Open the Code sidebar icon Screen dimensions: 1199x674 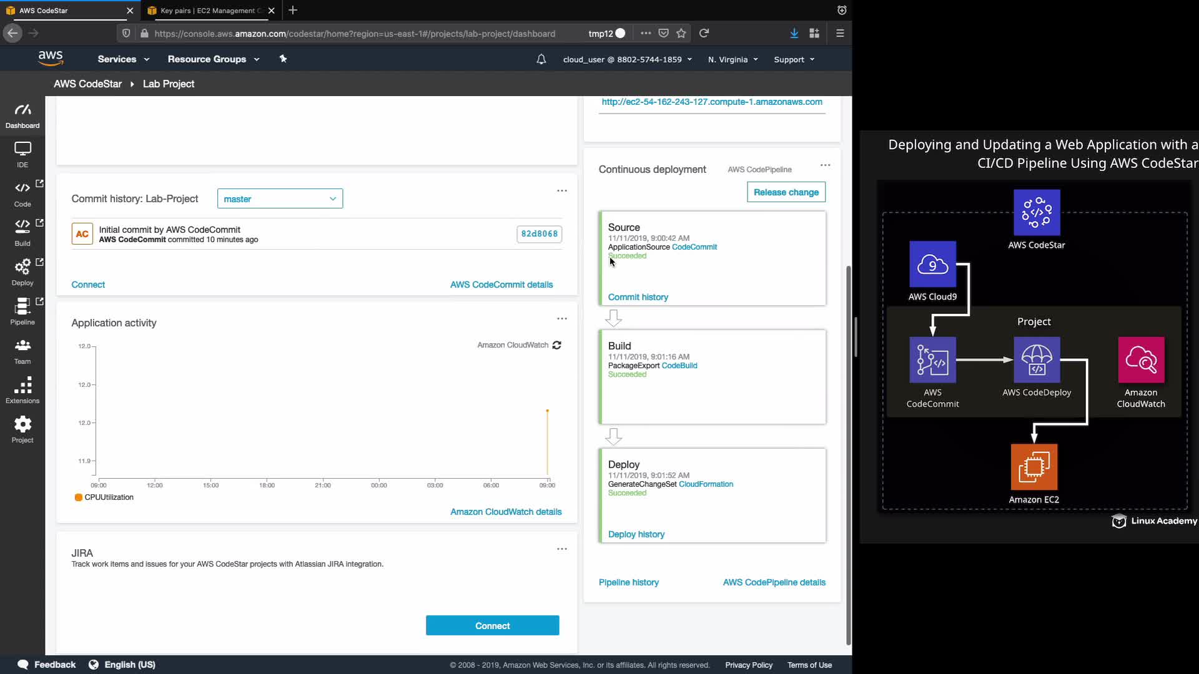click(x=22, y=193)
